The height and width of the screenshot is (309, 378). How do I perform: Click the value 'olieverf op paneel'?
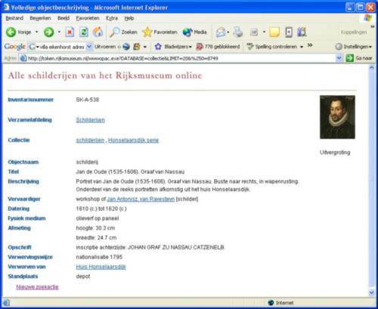coord(98,218)
